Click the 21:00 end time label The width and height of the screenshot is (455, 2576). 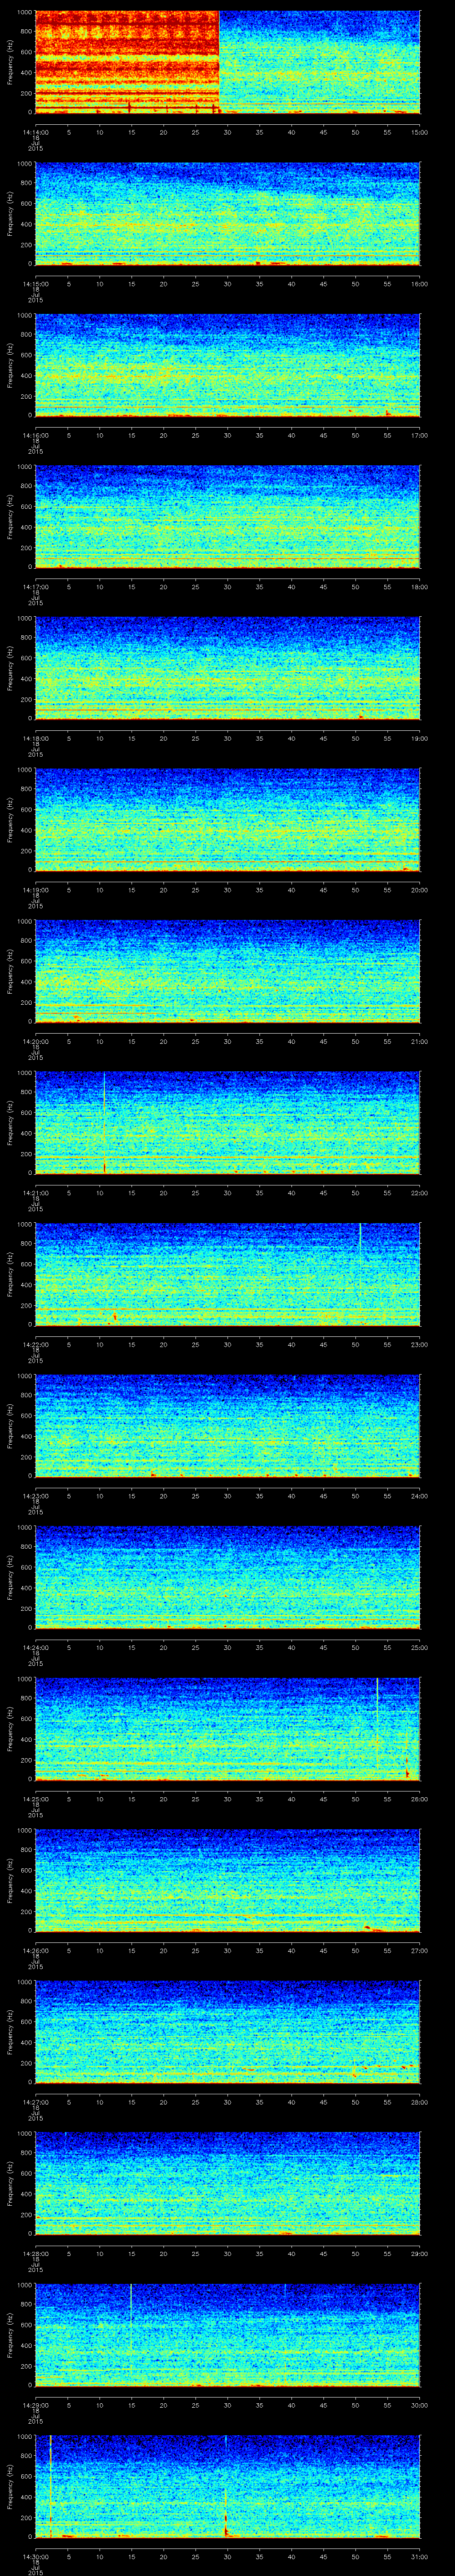(419, 1041)
